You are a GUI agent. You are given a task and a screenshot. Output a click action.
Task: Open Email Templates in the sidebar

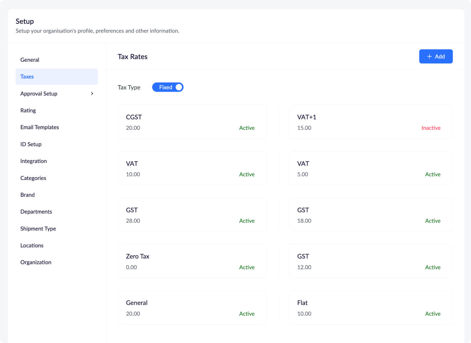coord(40,127)
